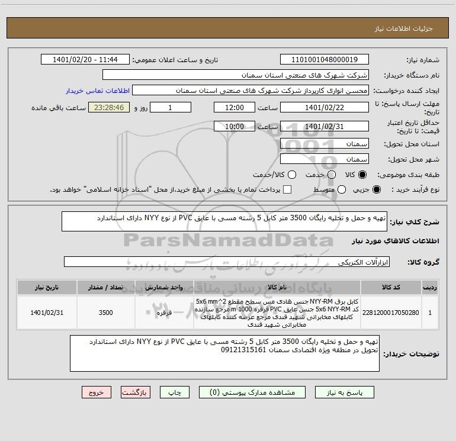Click مشاهده مدارک پیوستی (0) button
Image resolution: width=456 pixels, height=441 pixels.
pyautogui.click(x=252, y=392)
